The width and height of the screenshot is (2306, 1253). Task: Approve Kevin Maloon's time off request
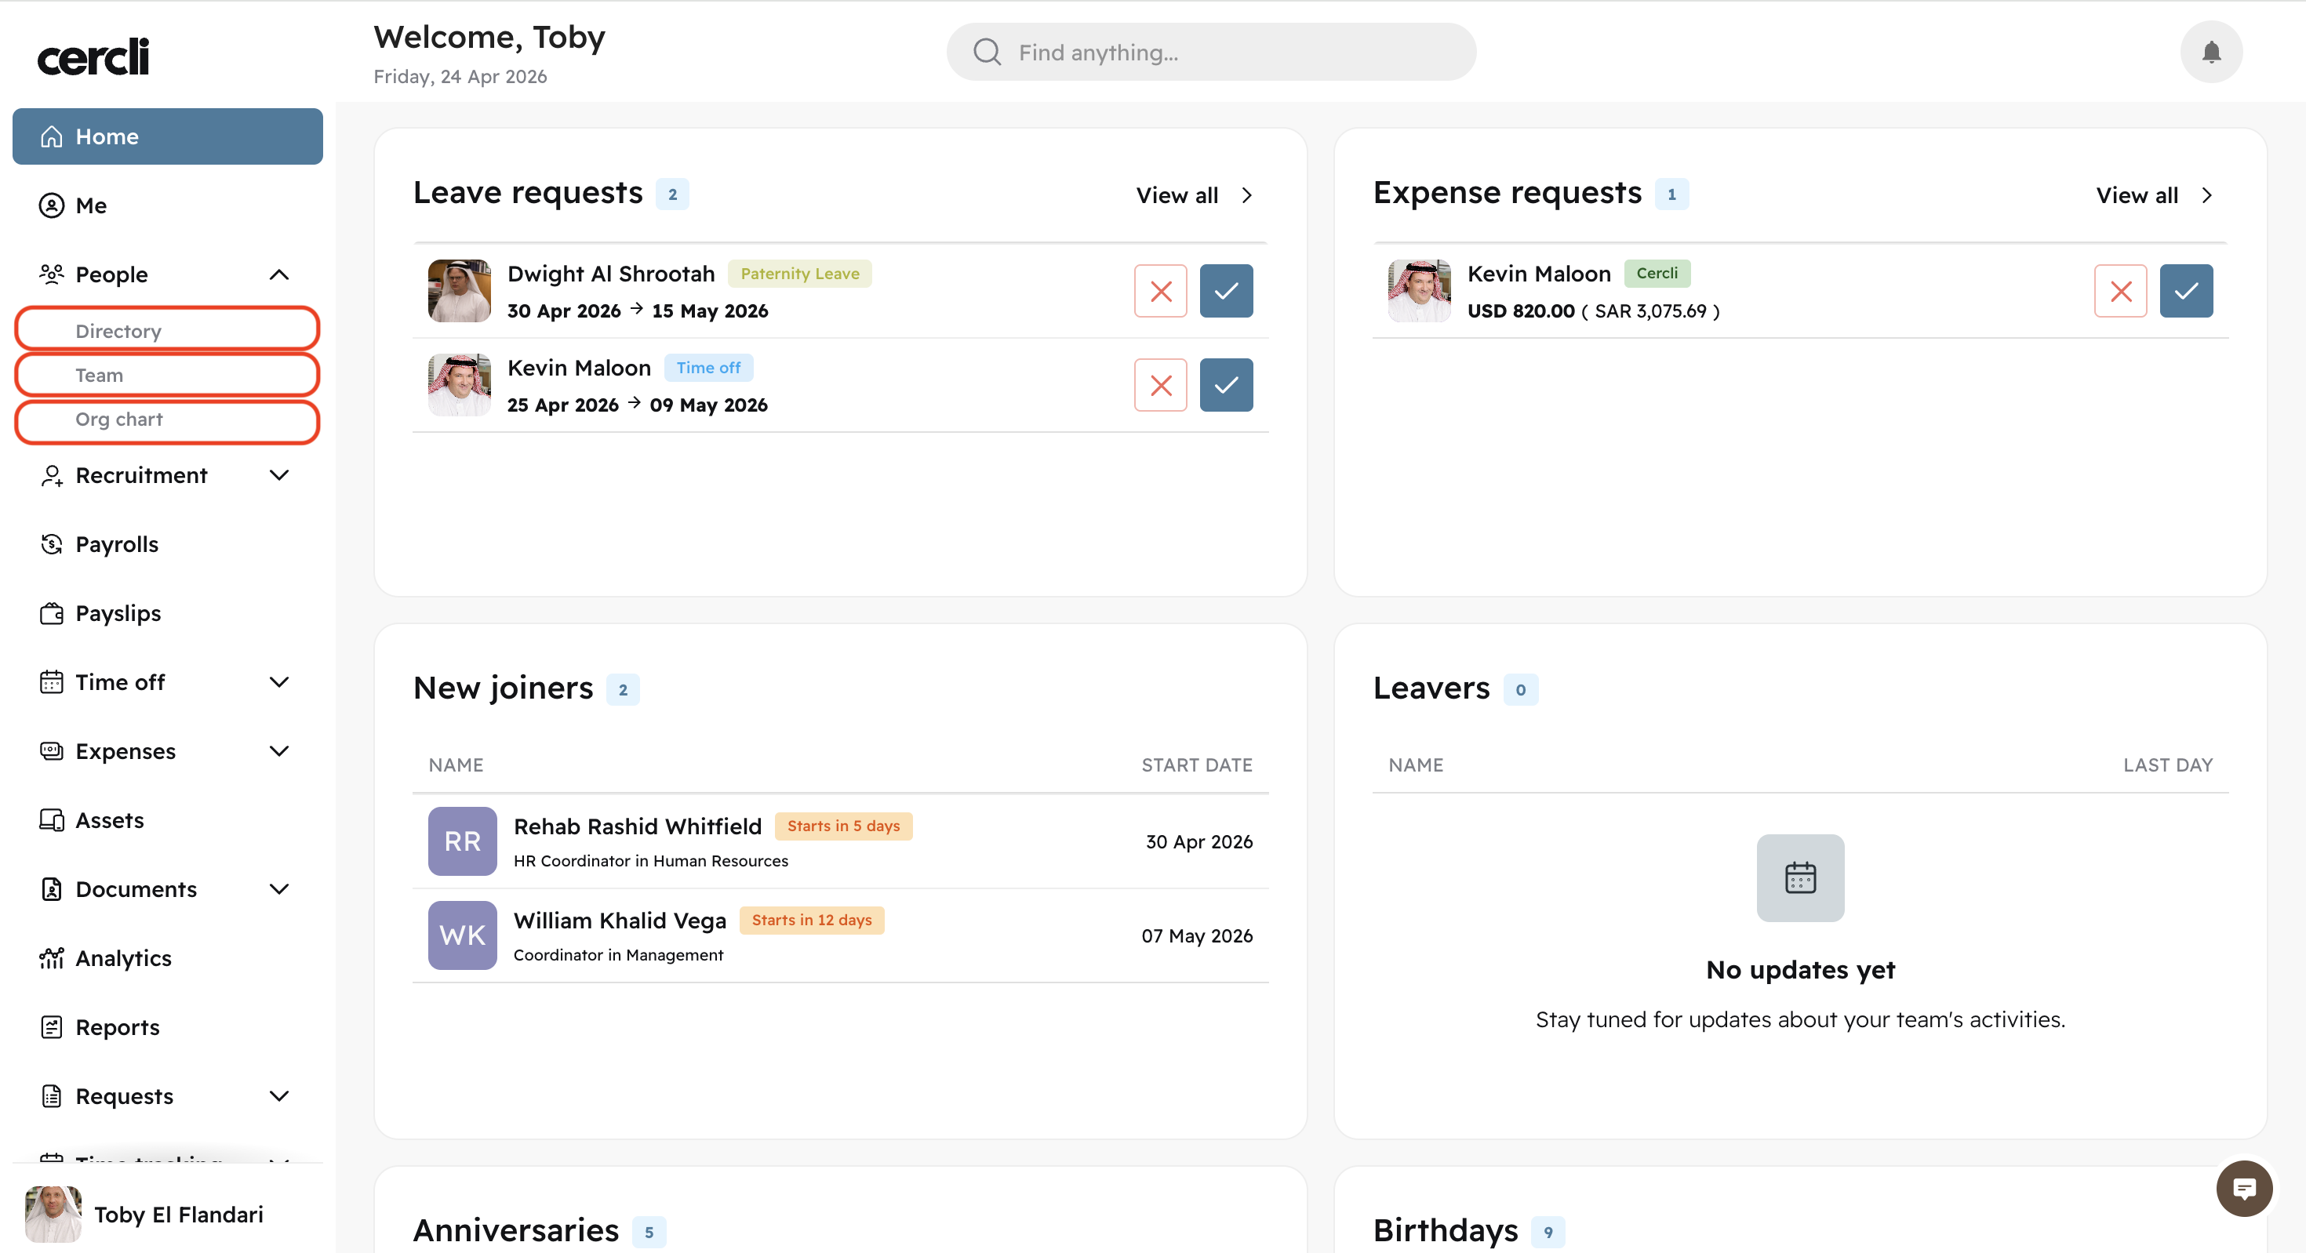pyautogui.click(x=1225, y=385)
